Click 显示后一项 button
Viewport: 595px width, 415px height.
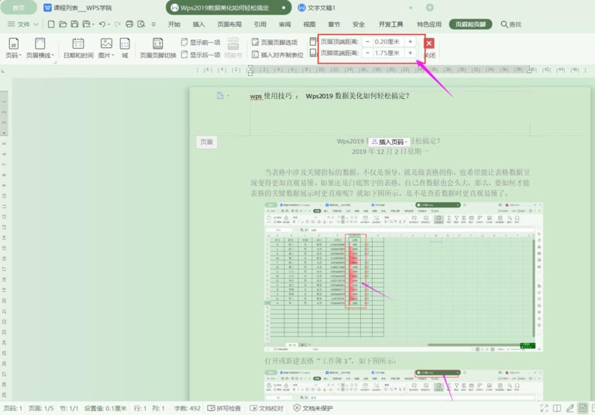[x=201, y=55]
